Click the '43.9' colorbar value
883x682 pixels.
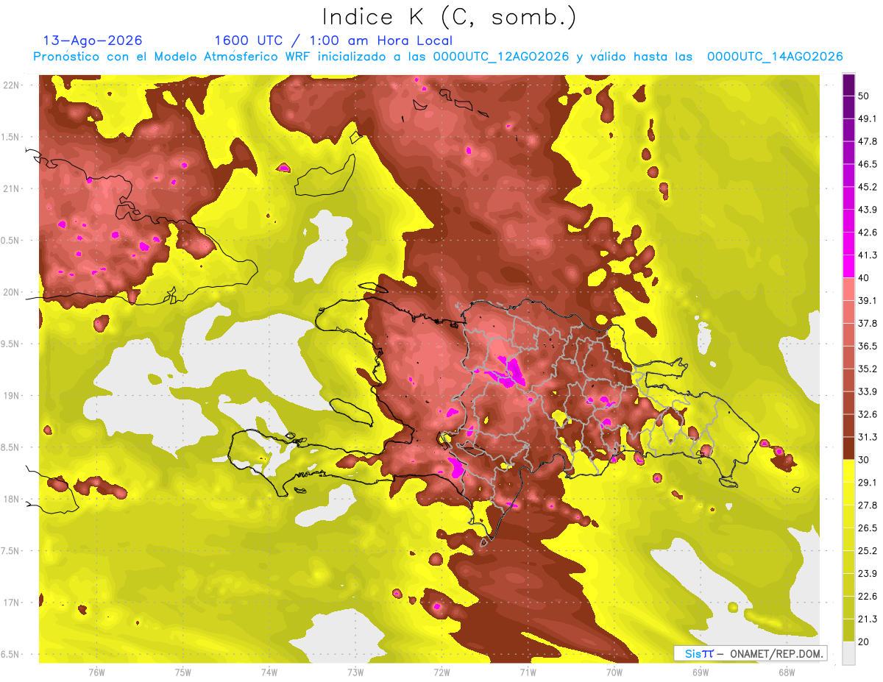click(867, 210)
